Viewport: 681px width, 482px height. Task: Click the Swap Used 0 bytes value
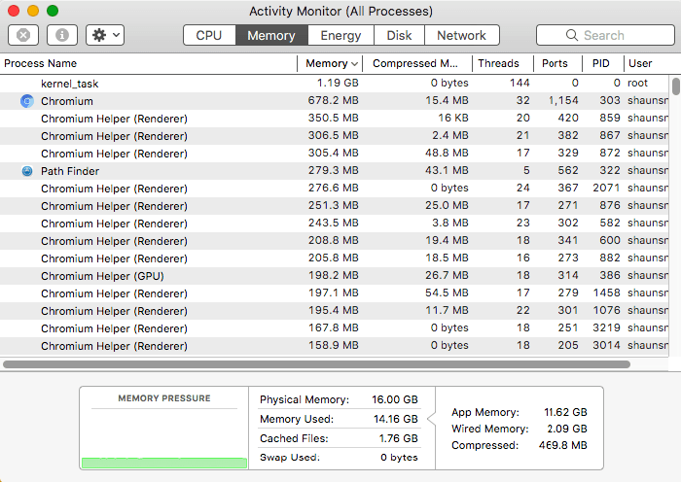[x=399, y=458]
